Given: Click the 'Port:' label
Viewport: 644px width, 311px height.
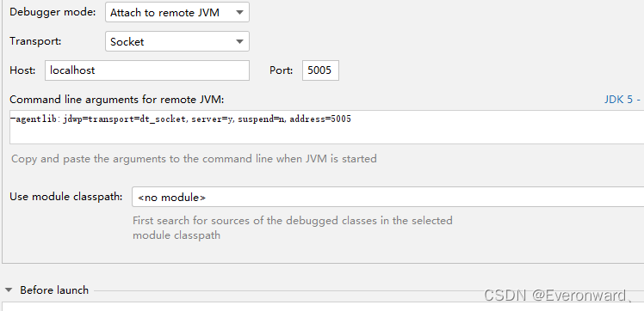Looking at the screenshot, I should (282, 70).
